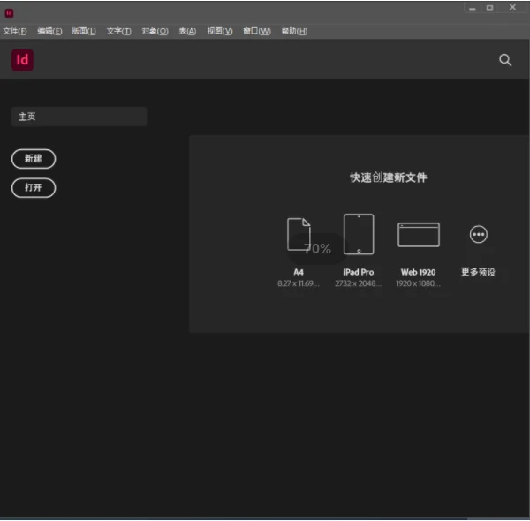Screen dimensions: 530x521
Task: Select the 主页 tab in sidebar
Action: click(x=79, y=117)
